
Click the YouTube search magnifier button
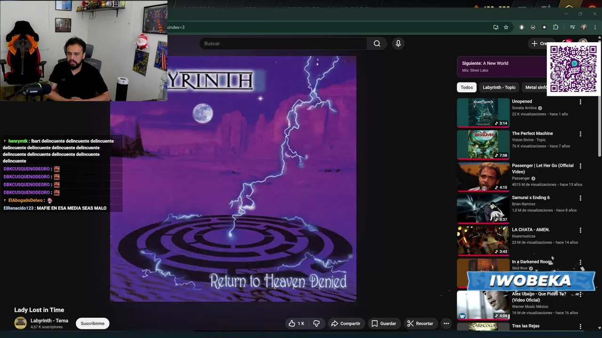coord(377,44)
